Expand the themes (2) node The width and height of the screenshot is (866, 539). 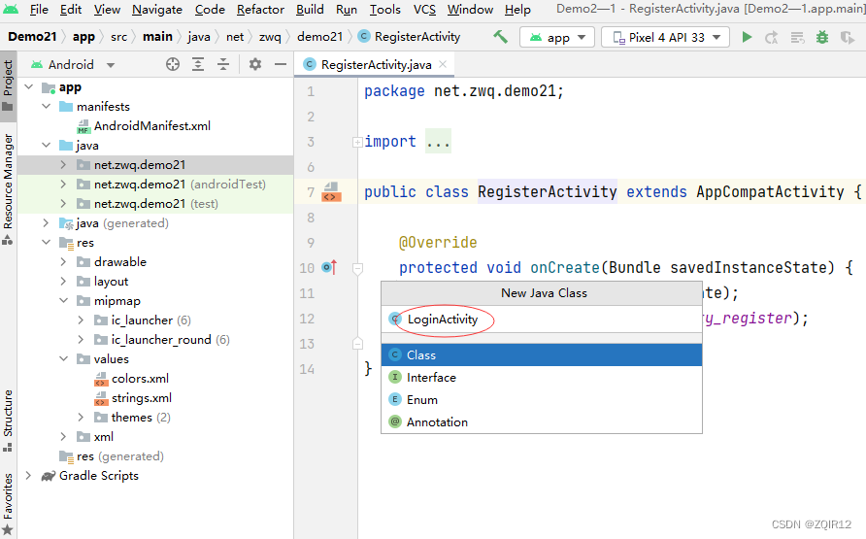pyautogui.click(x=81, y=418)
